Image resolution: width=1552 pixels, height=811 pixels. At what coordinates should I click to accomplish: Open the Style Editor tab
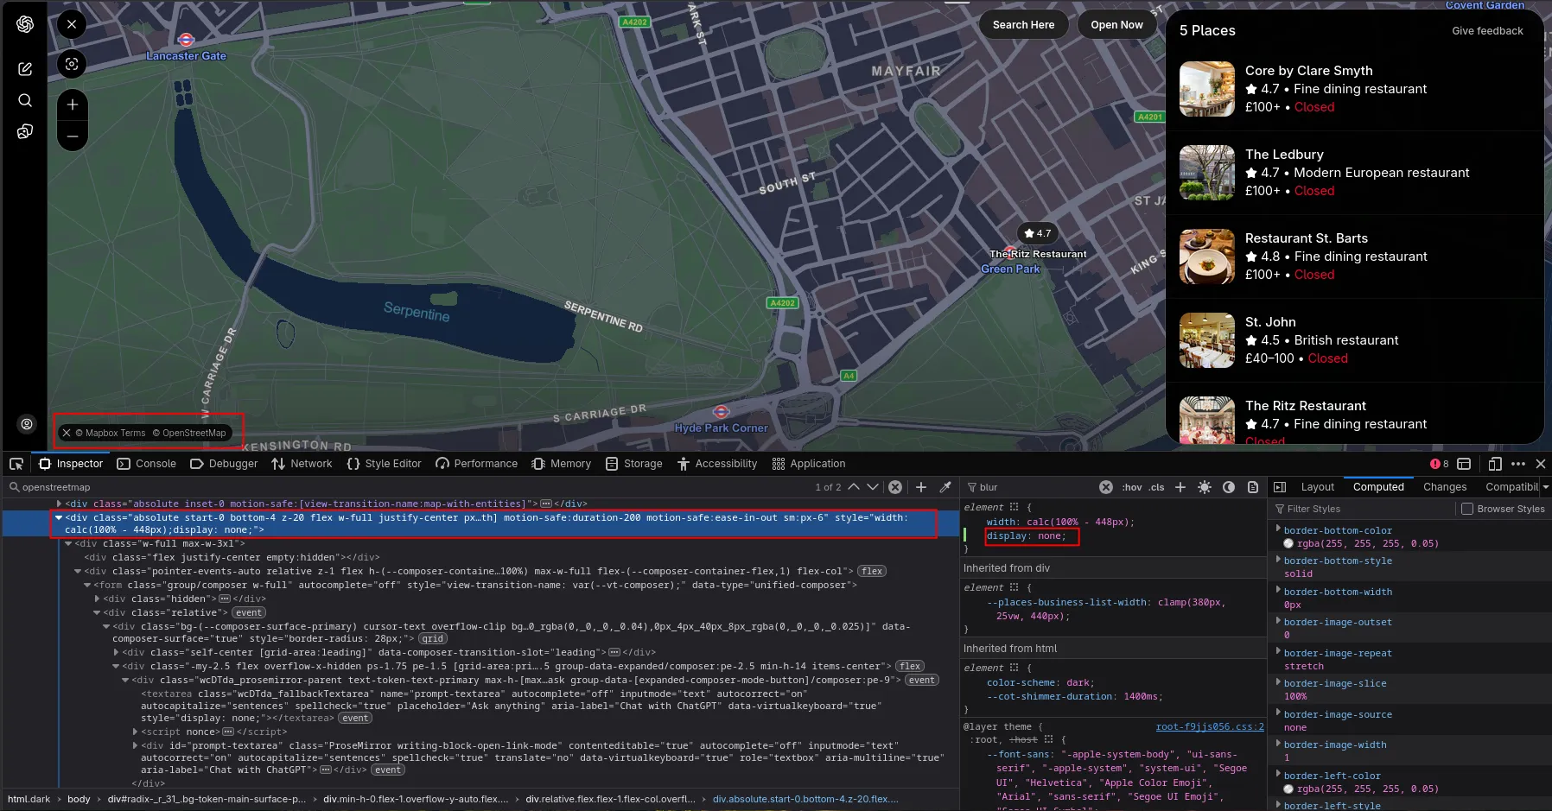click(x=384, y=464)
